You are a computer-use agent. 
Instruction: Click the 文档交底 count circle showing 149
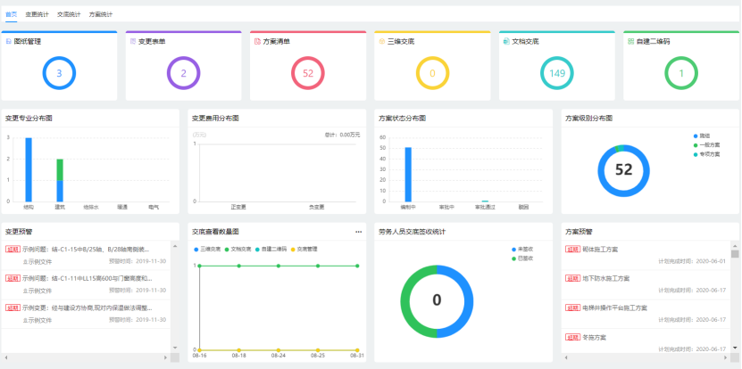pyautogui.click(x=556, y=73)
